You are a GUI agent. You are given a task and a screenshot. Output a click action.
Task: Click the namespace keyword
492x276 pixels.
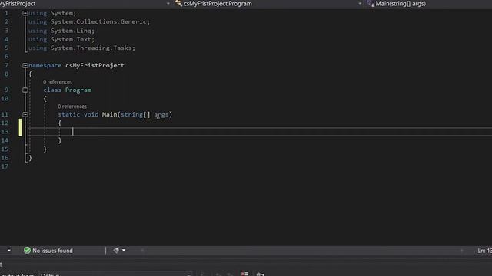45,65
